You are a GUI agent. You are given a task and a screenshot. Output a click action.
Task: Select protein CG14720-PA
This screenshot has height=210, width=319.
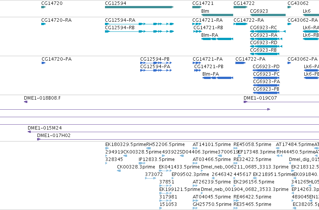tap(43, 63)
